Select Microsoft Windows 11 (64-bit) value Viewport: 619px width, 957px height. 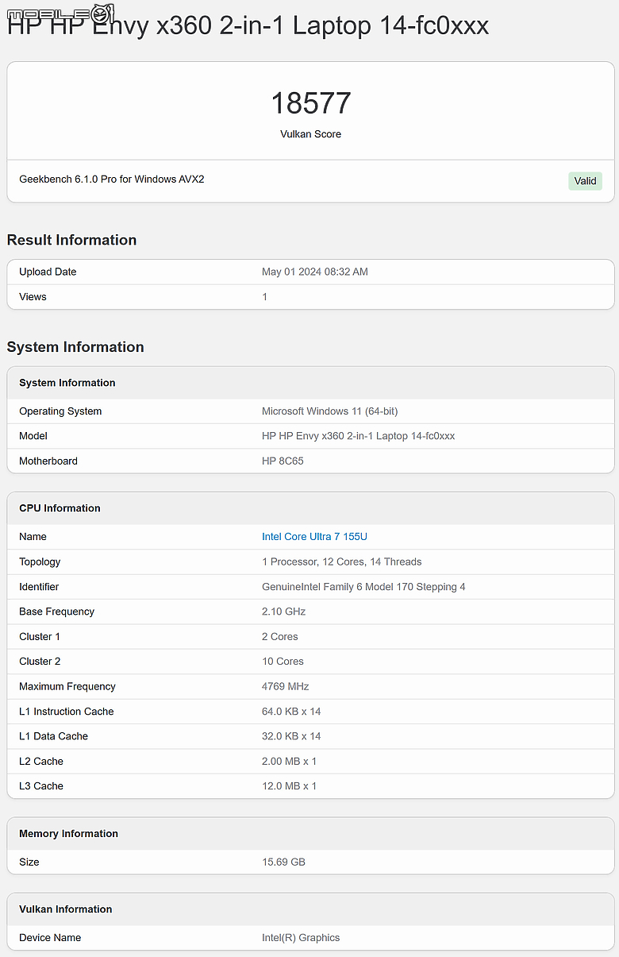[x=329, y=411]
